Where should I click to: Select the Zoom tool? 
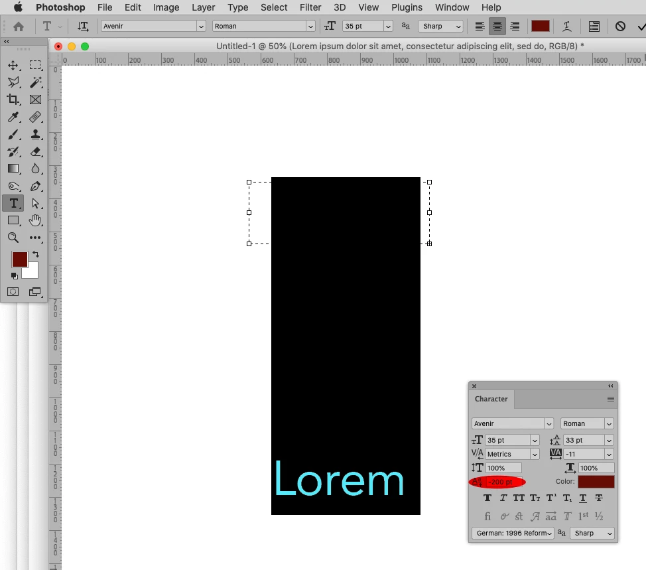tap(13, 238)
